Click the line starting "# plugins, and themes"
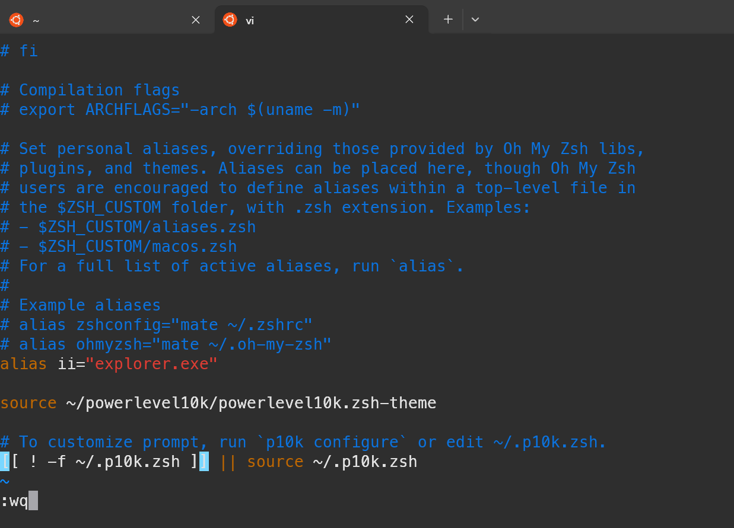Viewport: 734px width, 528px height. pyautogui.click(x=318, y=168)
